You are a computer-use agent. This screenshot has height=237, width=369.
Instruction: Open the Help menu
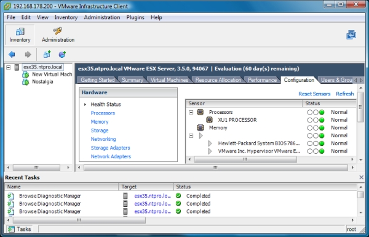tap(156, 17)
